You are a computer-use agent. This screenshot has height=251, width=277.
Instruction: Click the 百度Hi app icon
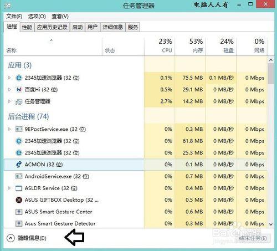pyautogui.click(x=19, y=90)
